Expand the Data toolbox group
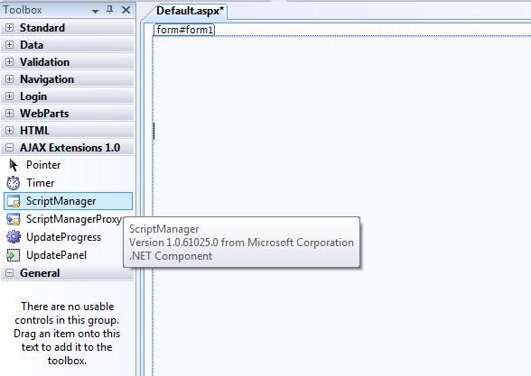The image size is (531, 376). [x=9, y=45]
